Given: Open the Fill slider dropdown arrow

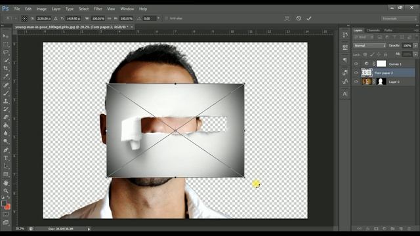Looking at the screenshot, I should point(415,54).
